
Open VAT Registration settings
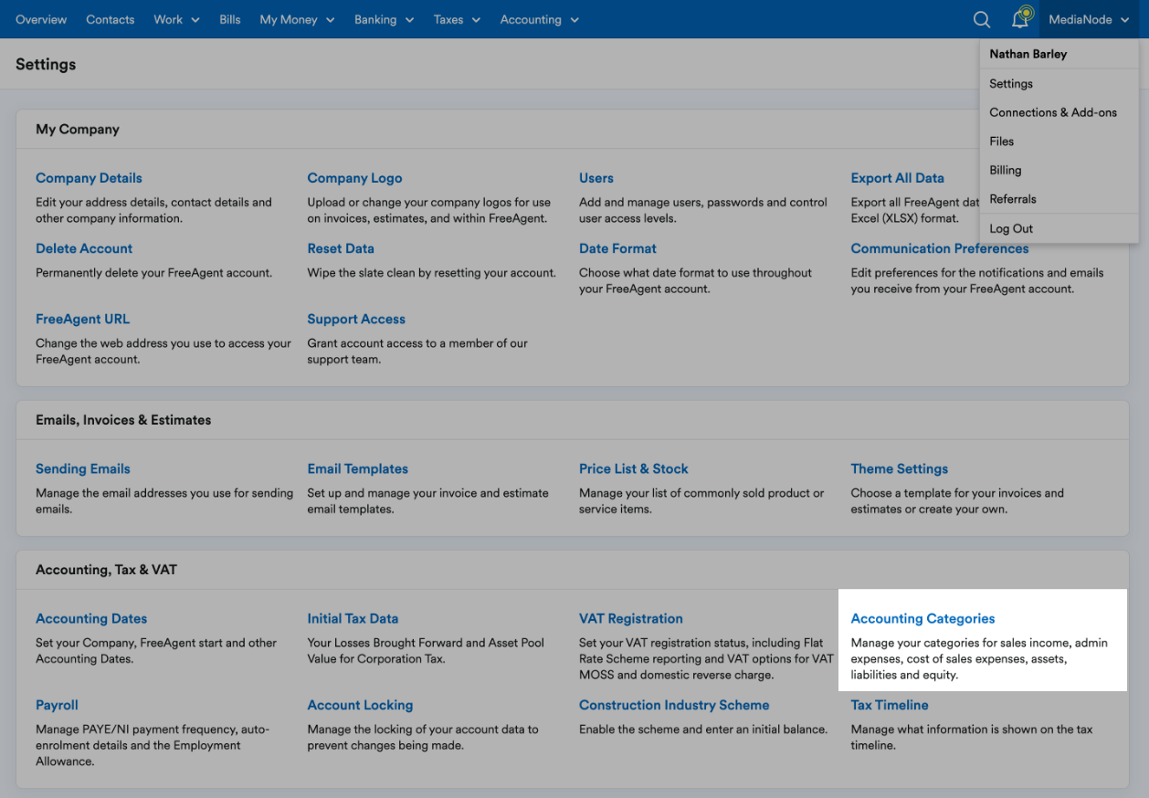point(630,618)
